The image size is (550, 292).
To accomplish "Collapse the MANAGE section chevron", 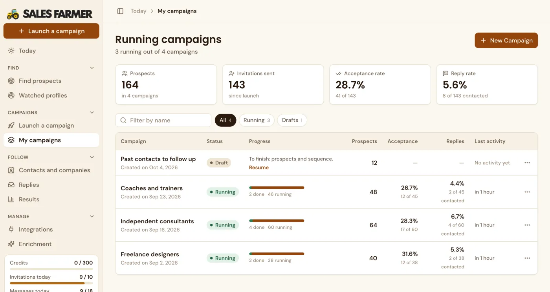I will tap(92, 216).
